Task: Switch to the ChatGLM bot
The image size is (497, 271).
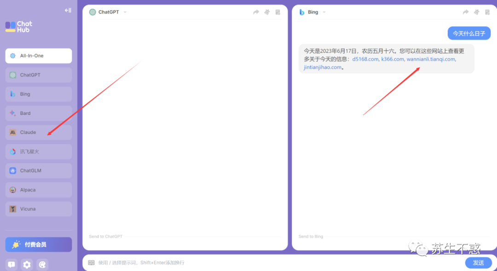Action: click(38, 170)
